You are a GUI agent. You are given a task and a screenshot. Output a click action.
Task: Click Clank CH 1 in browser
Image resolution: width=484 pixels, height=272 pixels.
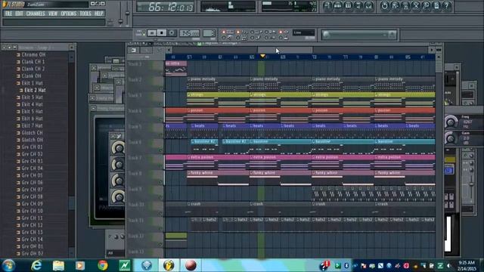[33, 62]
